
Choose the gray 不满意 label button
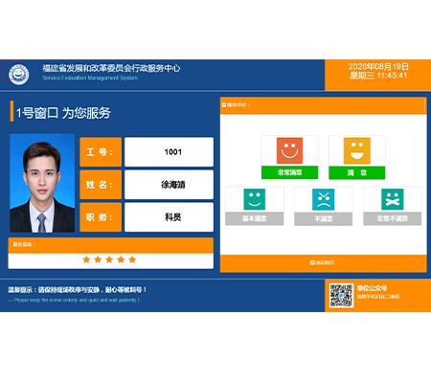coord(324,218)
